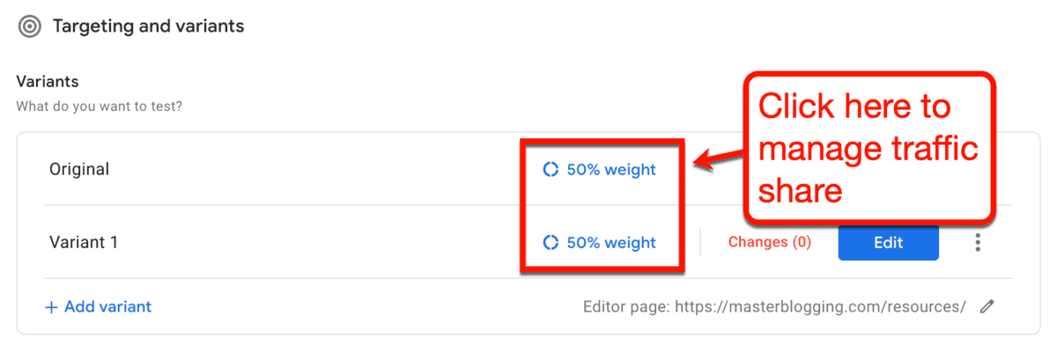Click the Variant 1 weight circle icon
Viewport: 1057px width, 352px height.
pos(551,242)
